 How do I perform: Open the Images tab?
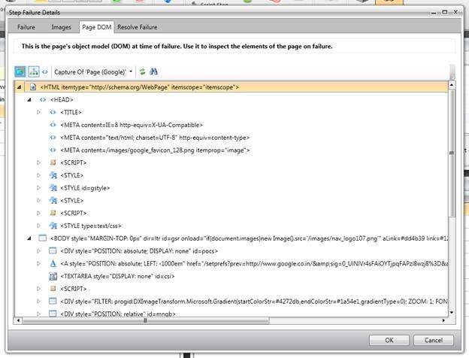click(x=61, y=27)
